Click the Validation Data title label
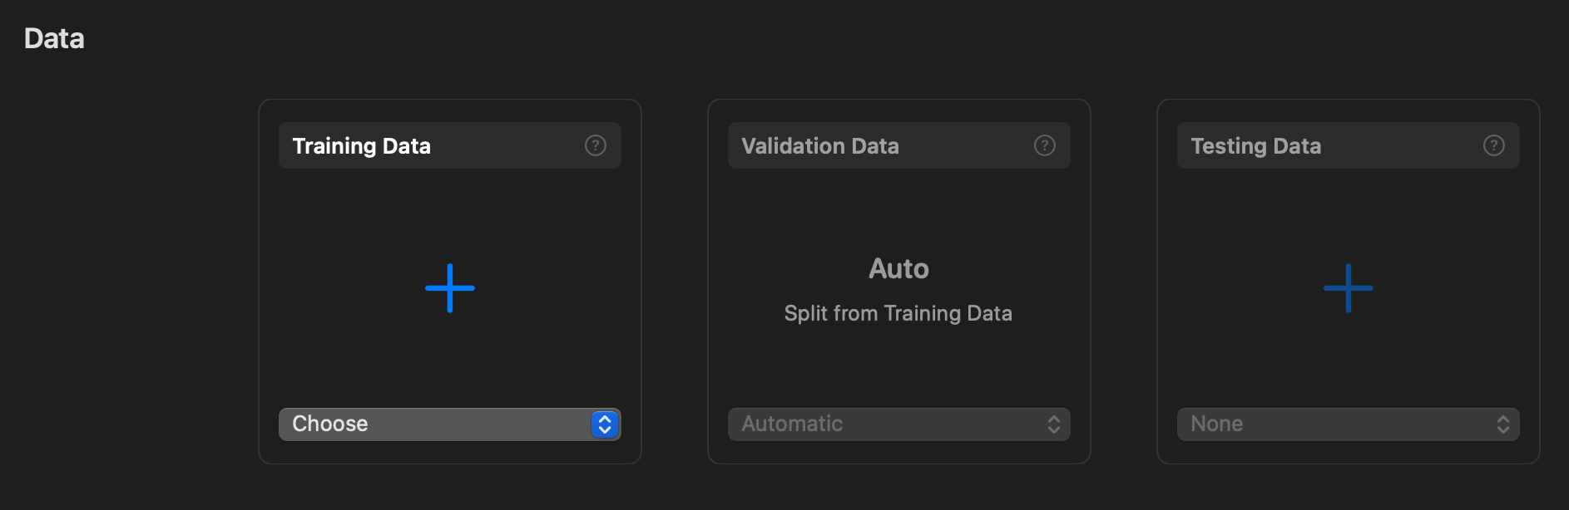Viewport: 1569px width, 510px height. (820, 146)
